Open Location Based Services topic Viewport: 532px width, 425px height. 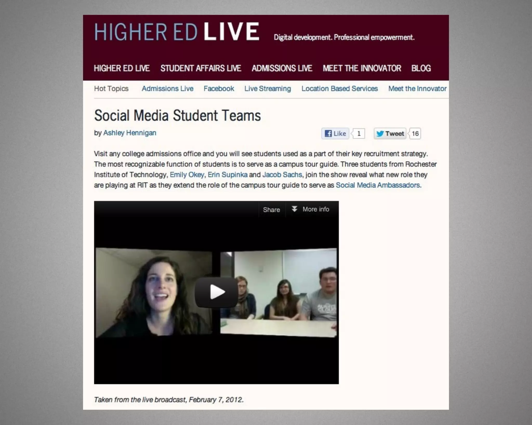point(340,88)
